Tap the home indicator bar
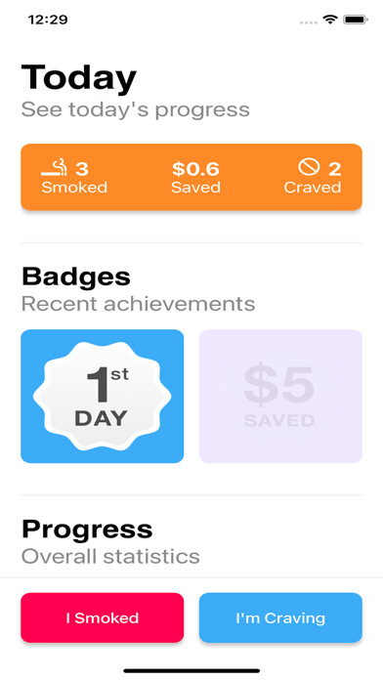The height and width of the screenshot is (680, 383). pos(191,671)
